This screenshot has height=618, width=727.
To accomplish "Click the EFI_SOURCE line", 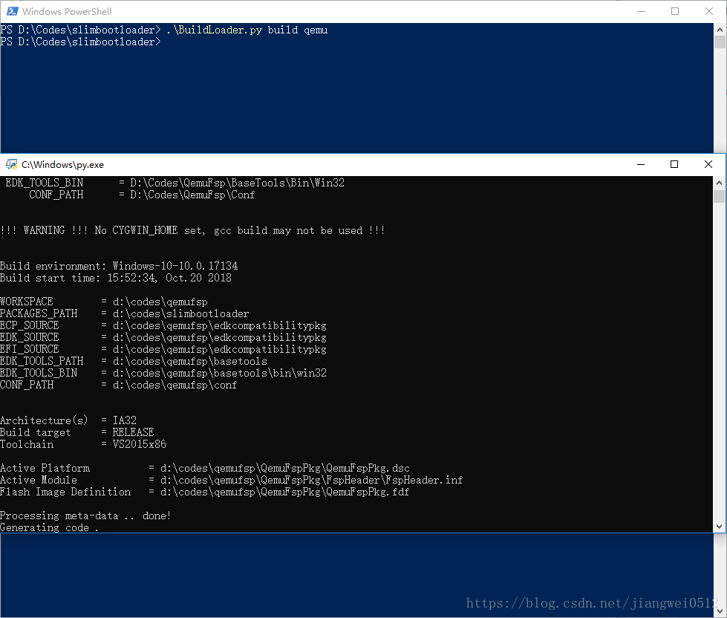I will click(163, 349).
